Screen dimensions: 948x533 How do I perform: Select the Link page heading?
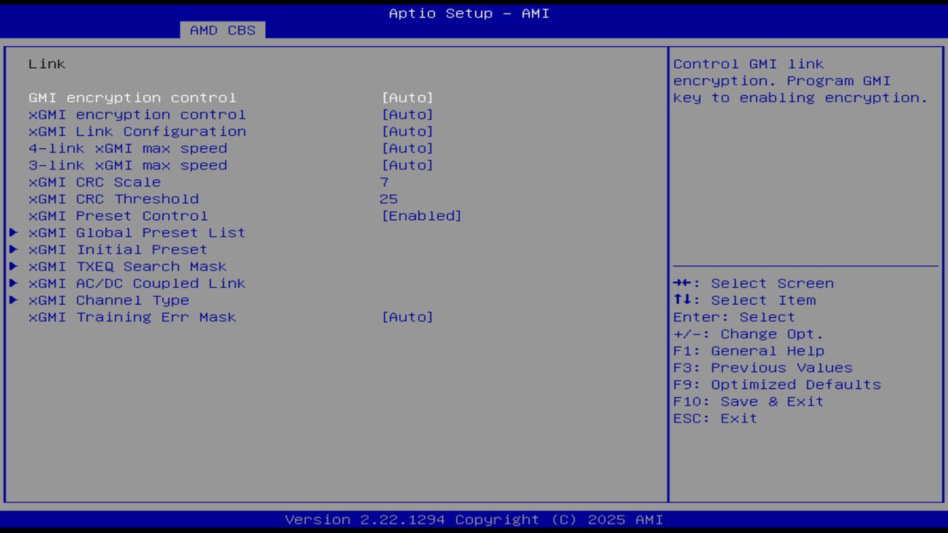tap(47, 64)
